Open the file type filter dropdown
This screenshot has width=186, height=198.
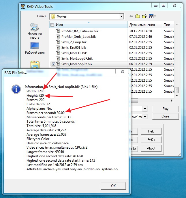tap(145, 117)
